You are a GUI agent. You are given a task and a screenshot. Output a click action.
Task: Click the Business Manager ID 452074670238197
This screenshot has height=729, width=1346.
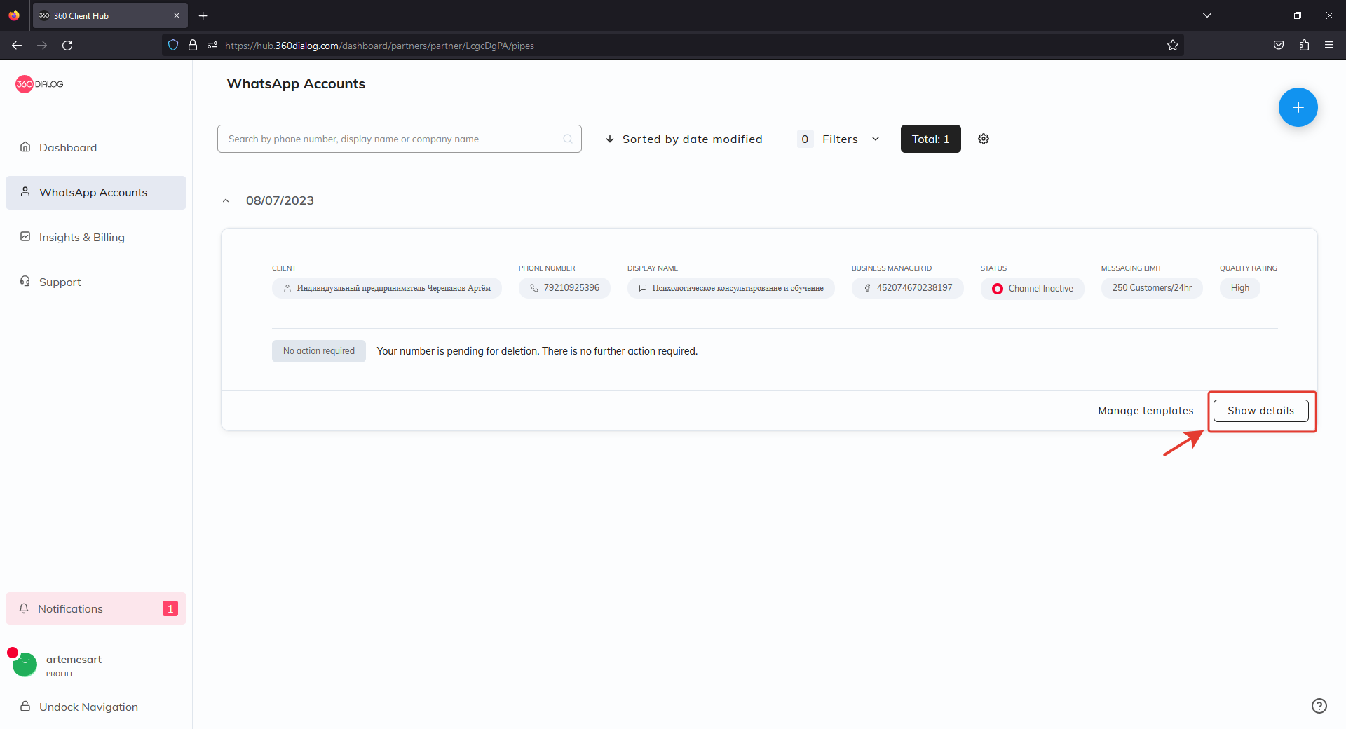coord(907,288)
